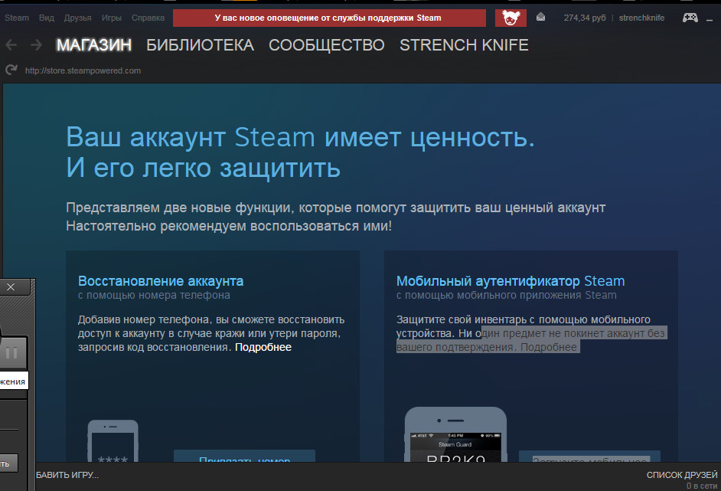The image size is (721, 491).
Task: Open the Вид menu
Action: [x=47, y=18]
